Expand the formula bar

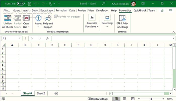[x=174, y=38]
